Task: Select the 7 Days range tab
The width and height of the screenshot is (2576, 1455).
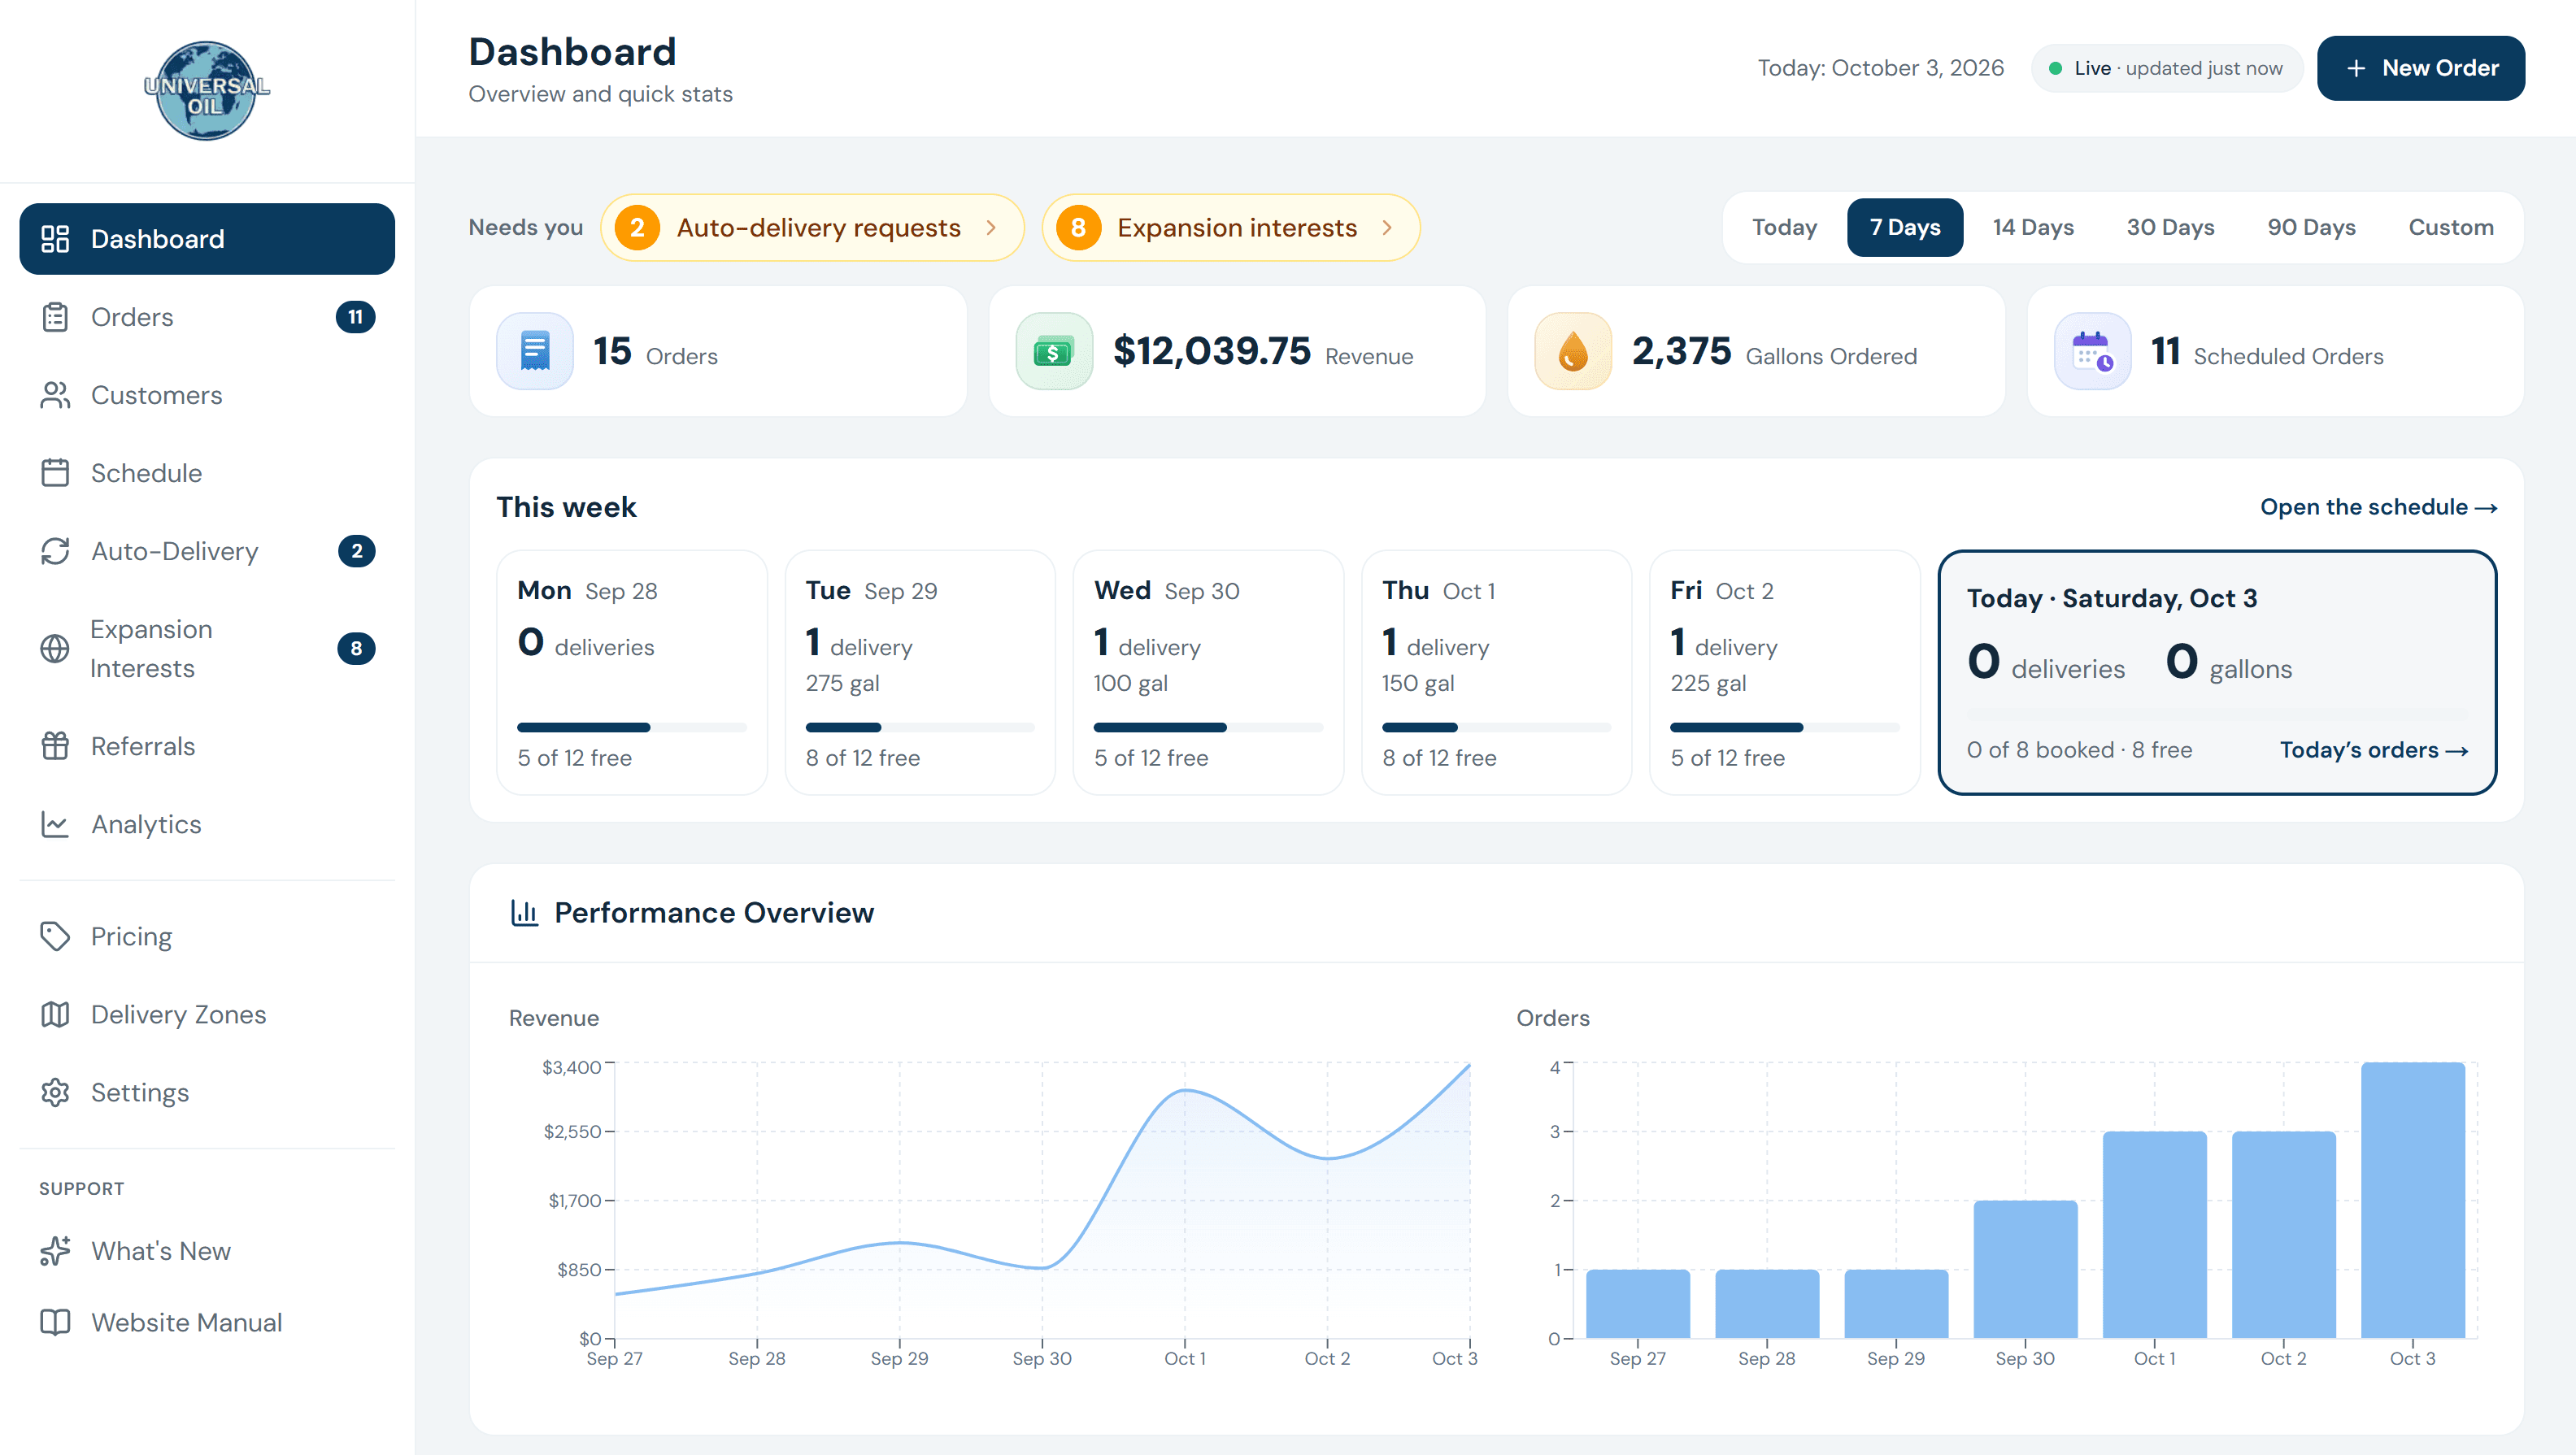Action: tap(1905, 228)
